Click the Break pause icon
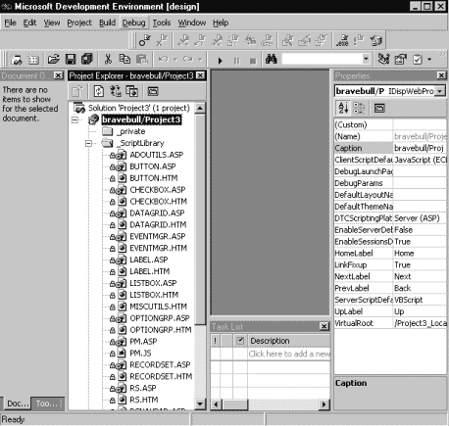 [x=236, y=61]
